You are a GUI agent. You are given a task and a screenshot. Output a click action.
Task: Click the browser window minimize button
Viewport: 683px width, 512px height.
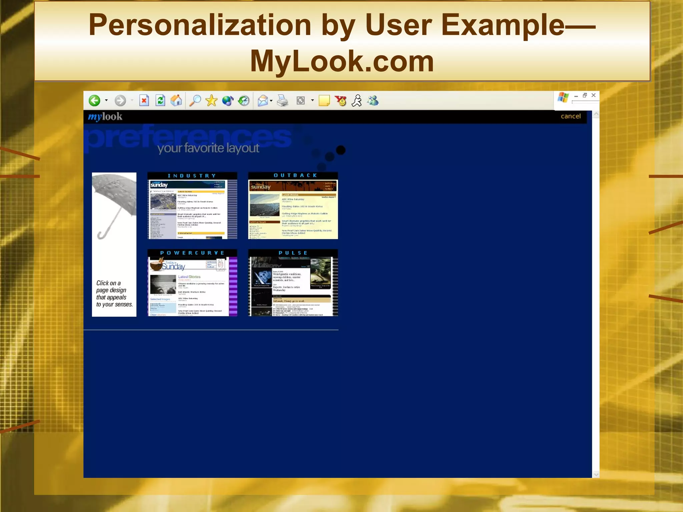click(576, 96)
